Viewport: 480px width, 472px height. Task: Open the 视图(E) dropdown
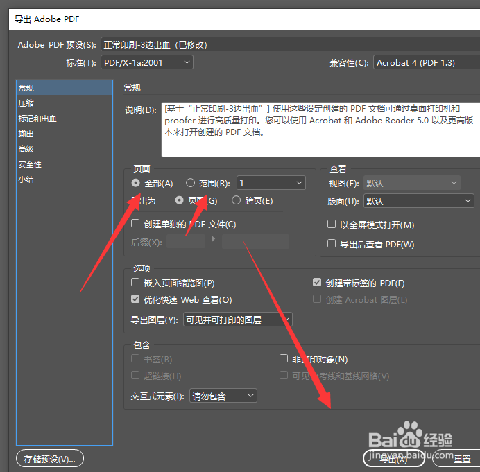coord(412,183)
